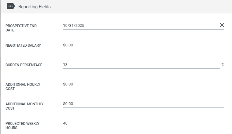The height and width of the screenshot is (134, 232).
Task: Click the value 13 in Burden Percentage
Action: (65, 65)
